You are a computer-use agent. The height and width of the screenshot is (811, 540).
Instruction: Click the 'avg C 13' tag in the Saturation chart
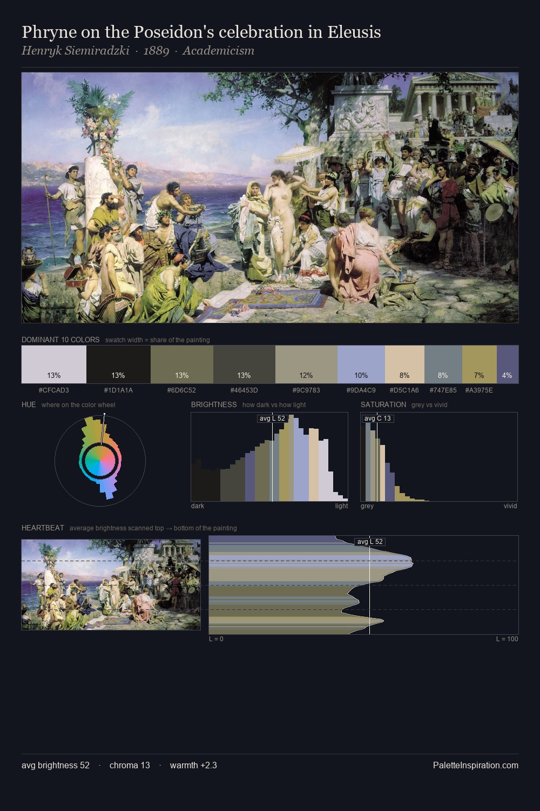(377, 418)
